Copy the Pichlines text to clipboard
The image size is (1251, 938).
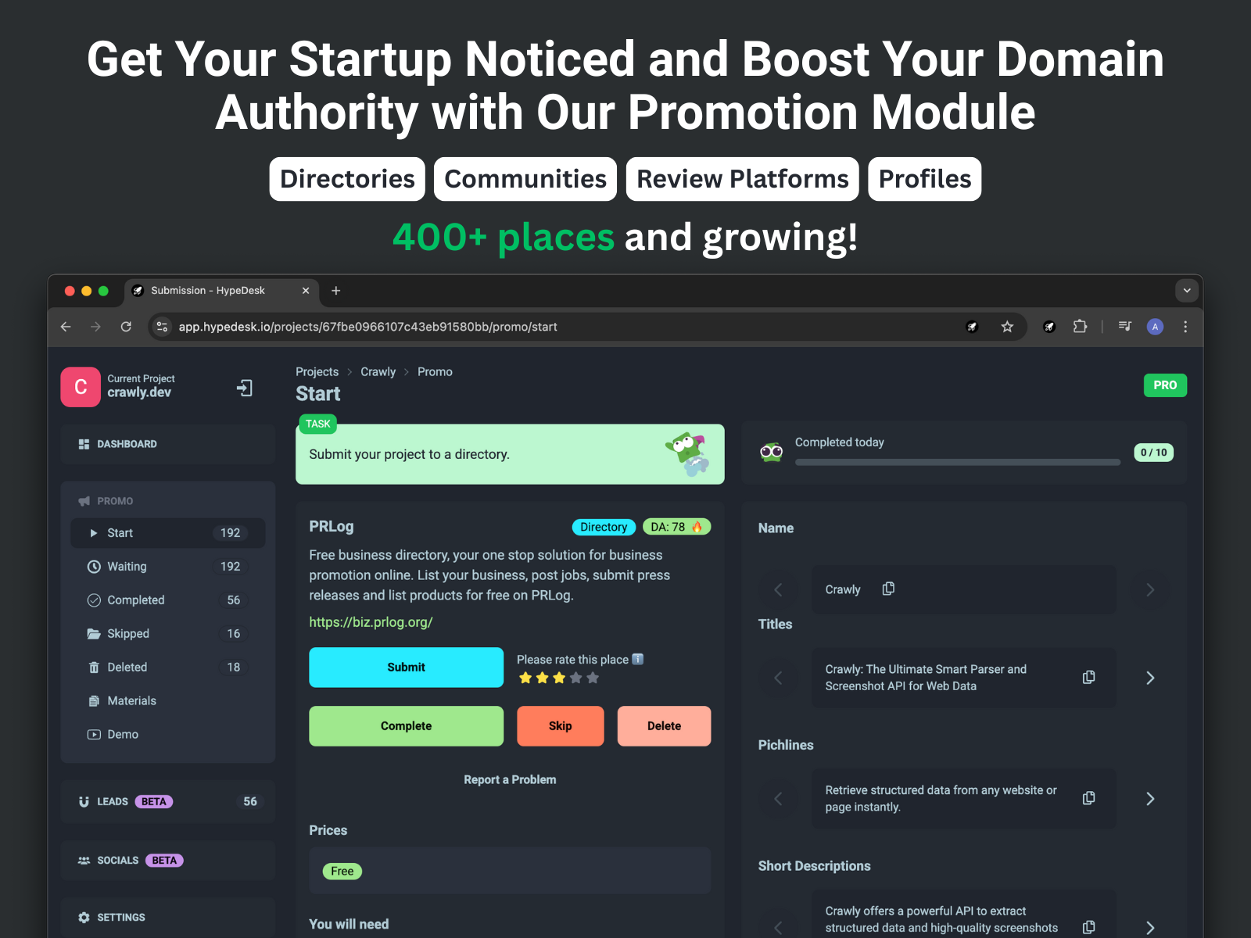pyautogui.click(x=1088, y=798)
